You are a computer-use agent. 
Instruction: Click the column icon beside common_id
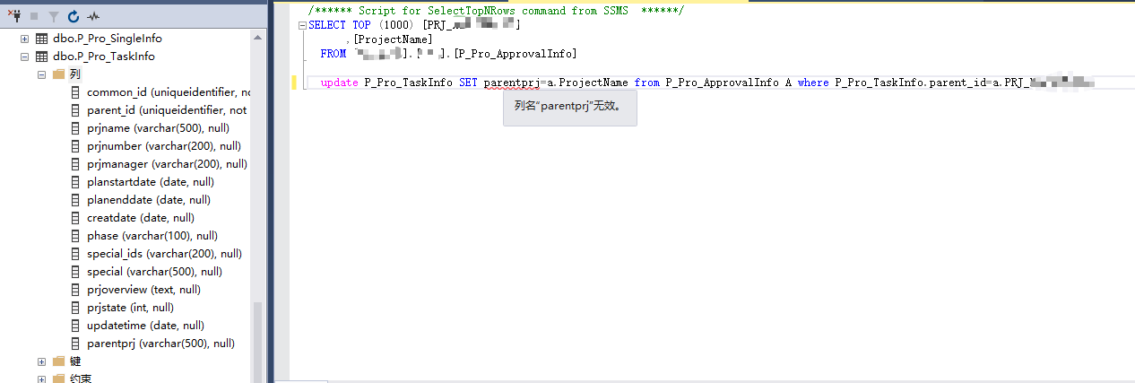coord(76,92)
